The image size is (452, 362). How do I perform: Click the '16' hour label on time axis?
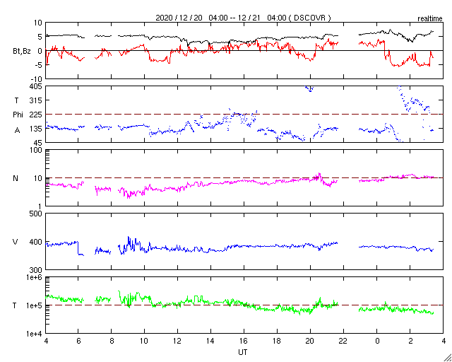pos(244,341)
